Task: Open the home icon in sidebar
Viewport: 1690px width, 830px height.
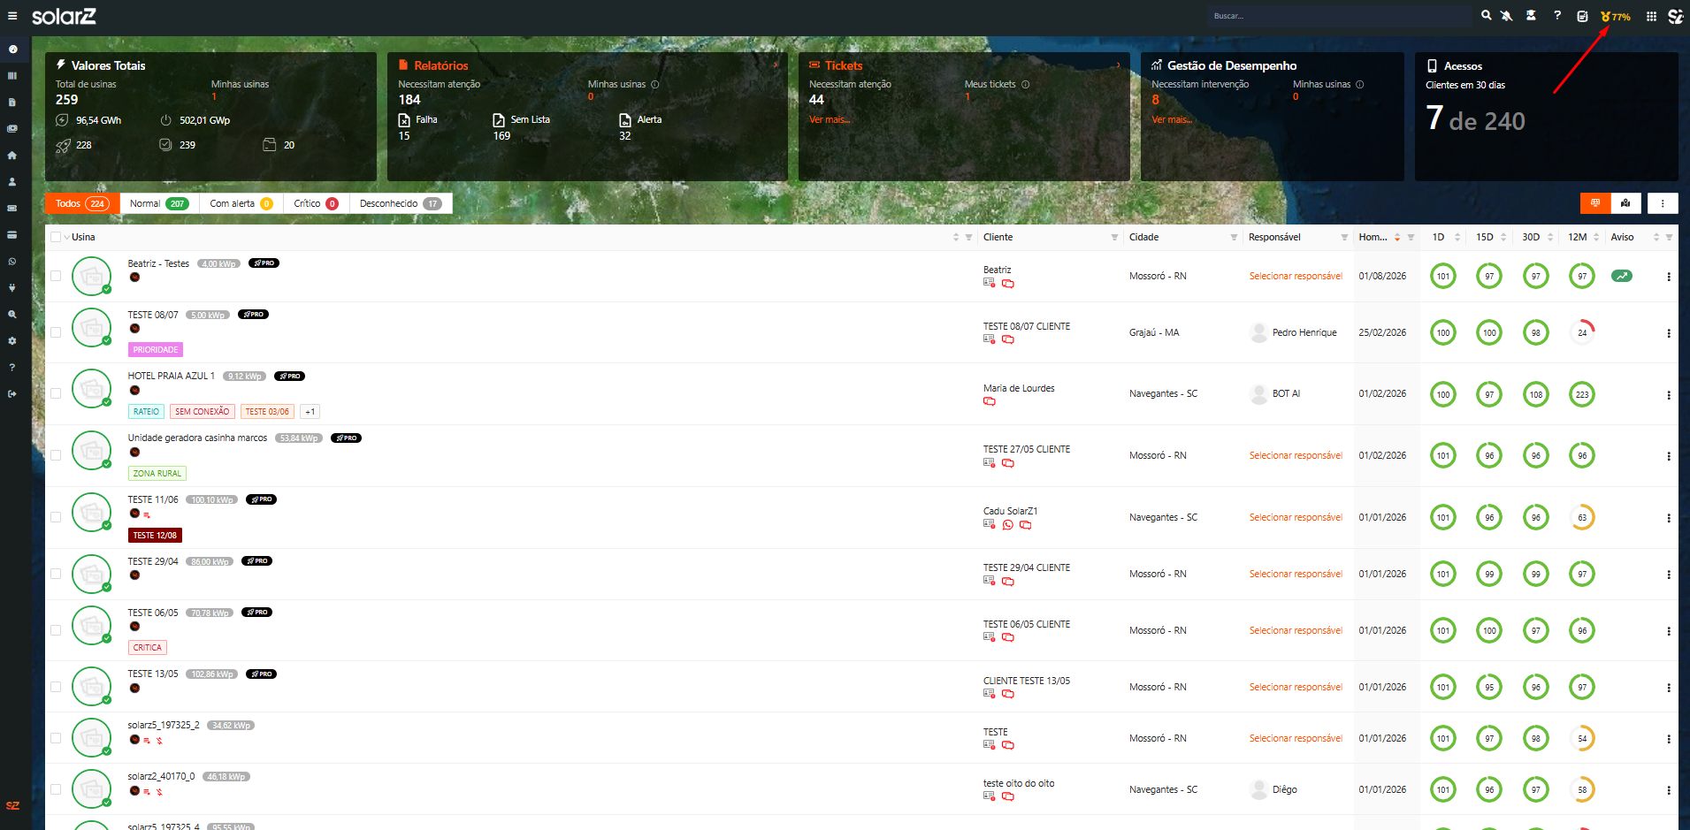Action: pyautogui.click(x=12, y=156)
